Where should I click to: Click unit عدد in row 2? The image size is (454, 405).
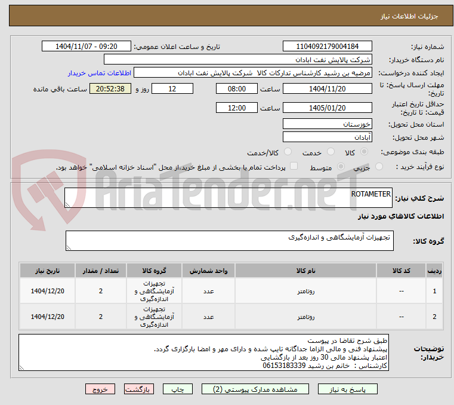(208, 317)
